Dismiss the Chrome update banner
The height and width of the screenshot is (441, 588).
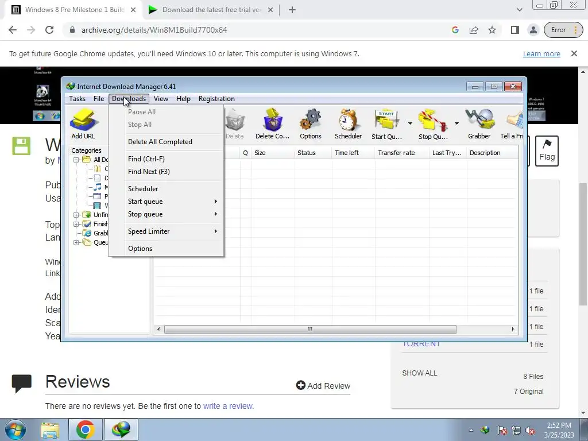pyautogui.click(x=574, y=53)
